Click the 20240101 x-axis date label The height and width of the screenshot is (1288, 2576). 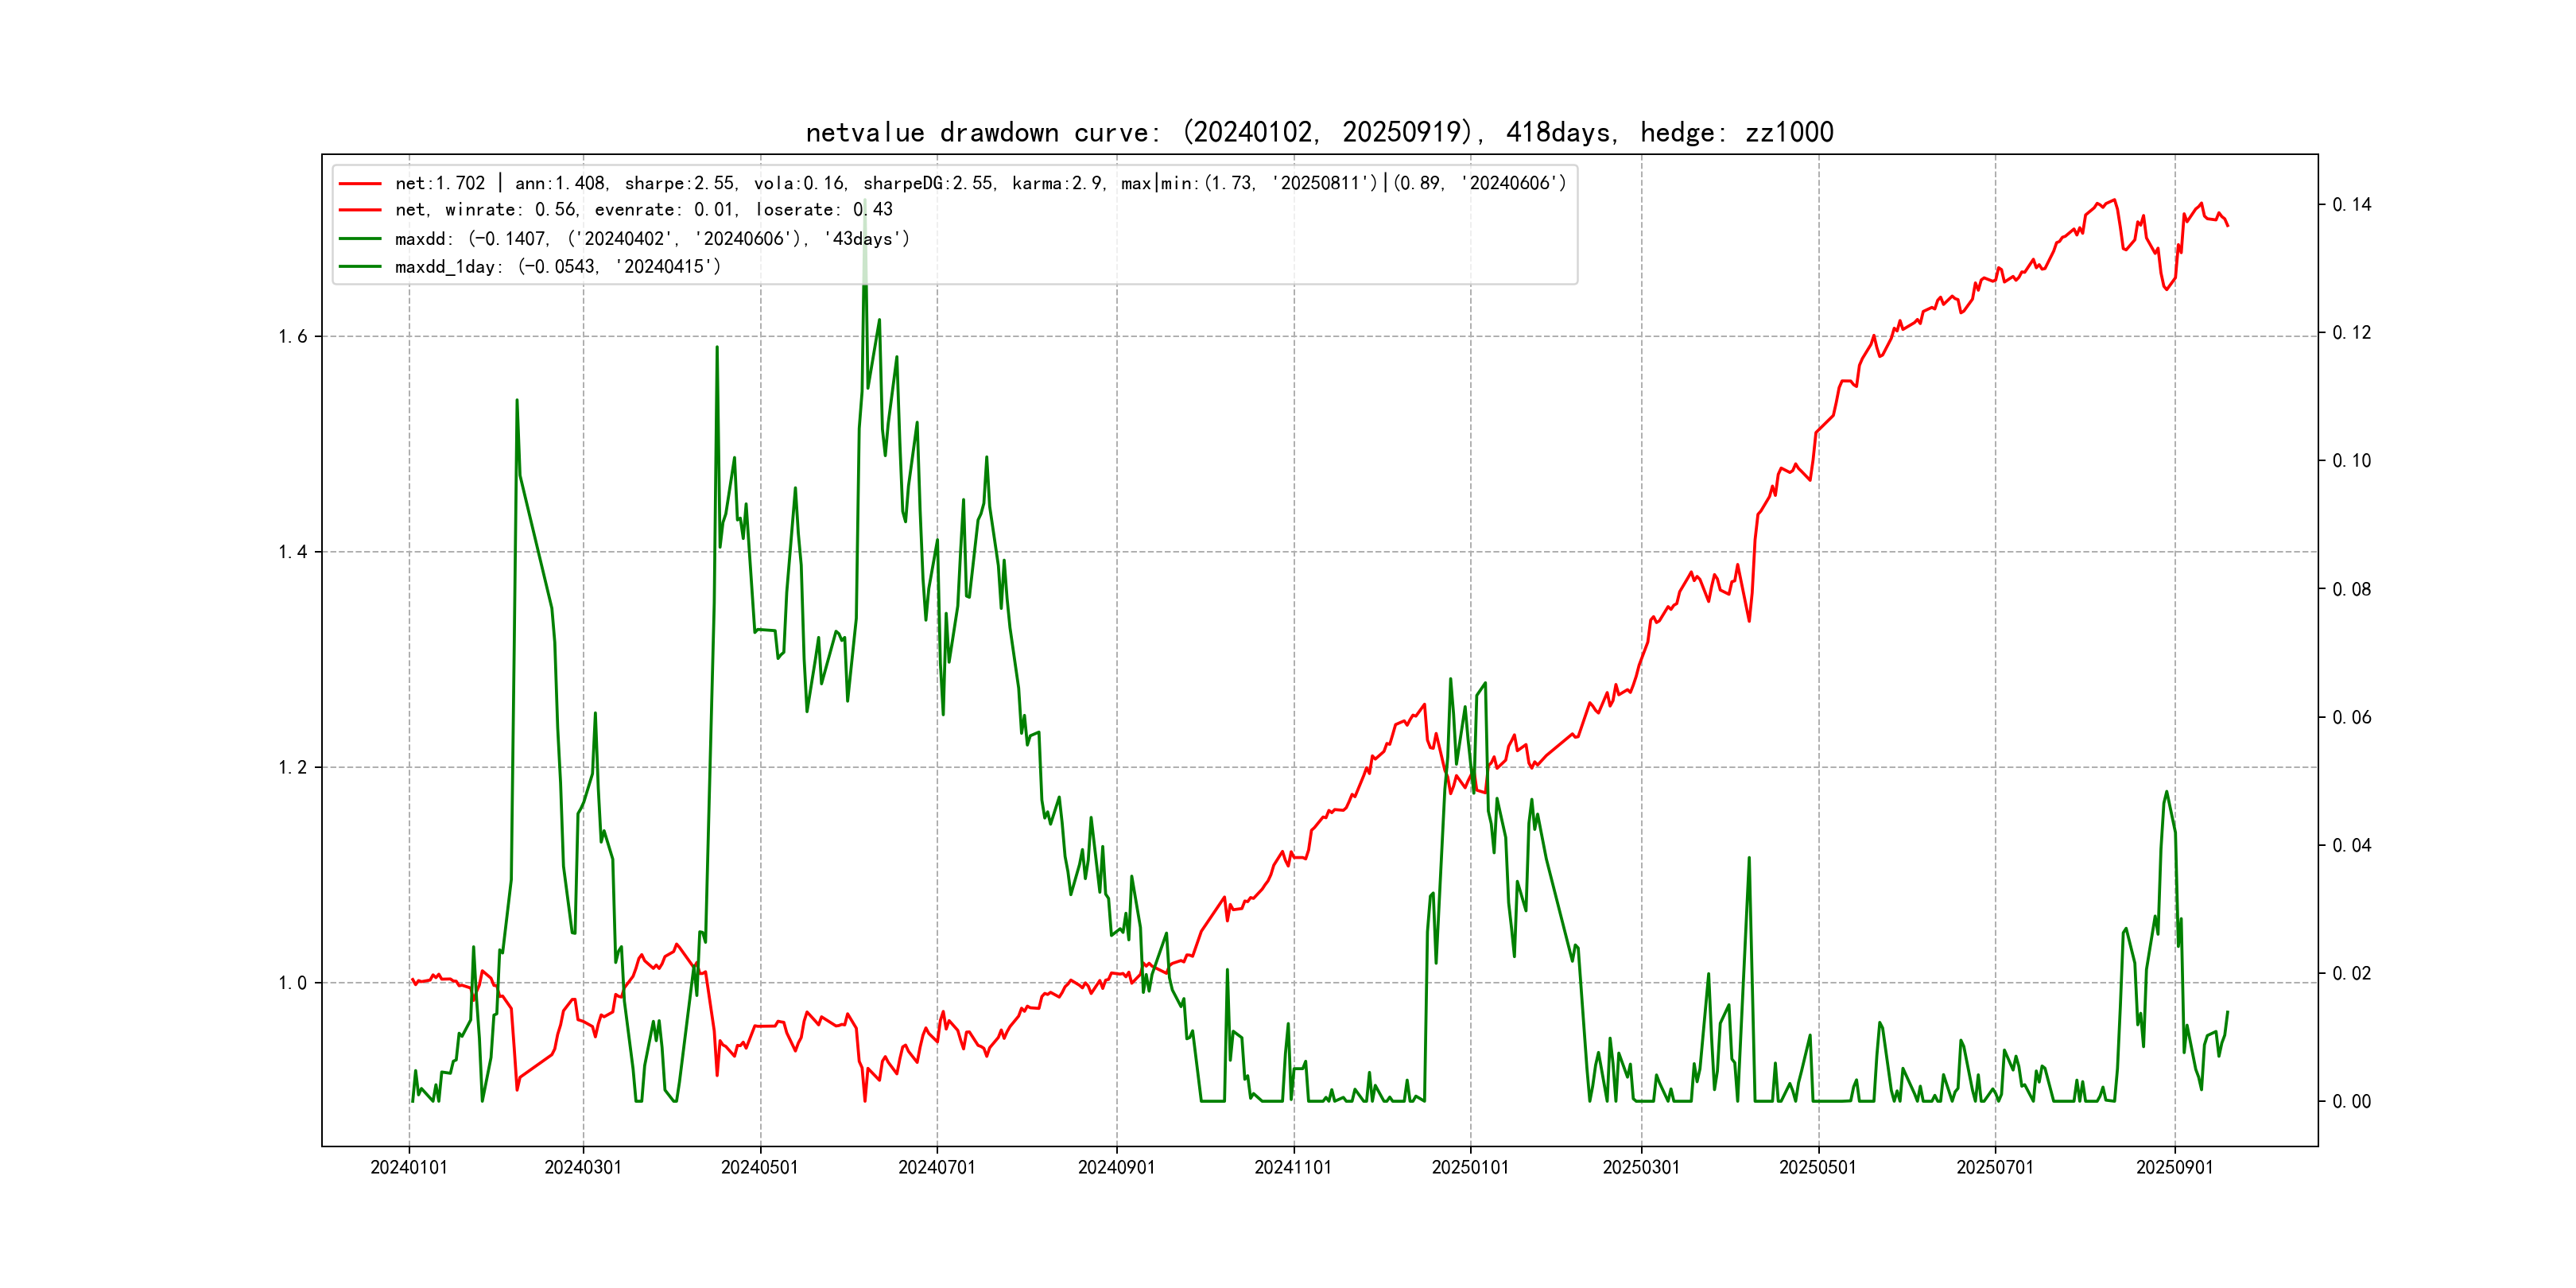(409, 1168)
